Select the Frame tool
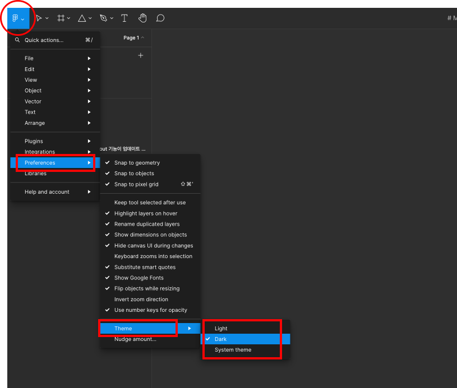This screenshot has height=388, width=457. 61,17
